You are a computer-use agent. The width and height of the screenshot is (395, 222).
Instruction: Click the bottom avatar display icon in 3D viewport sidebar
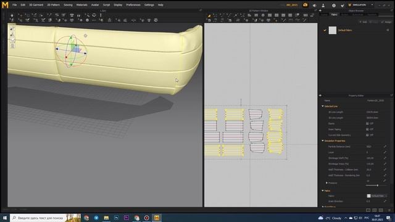[12, 46]
